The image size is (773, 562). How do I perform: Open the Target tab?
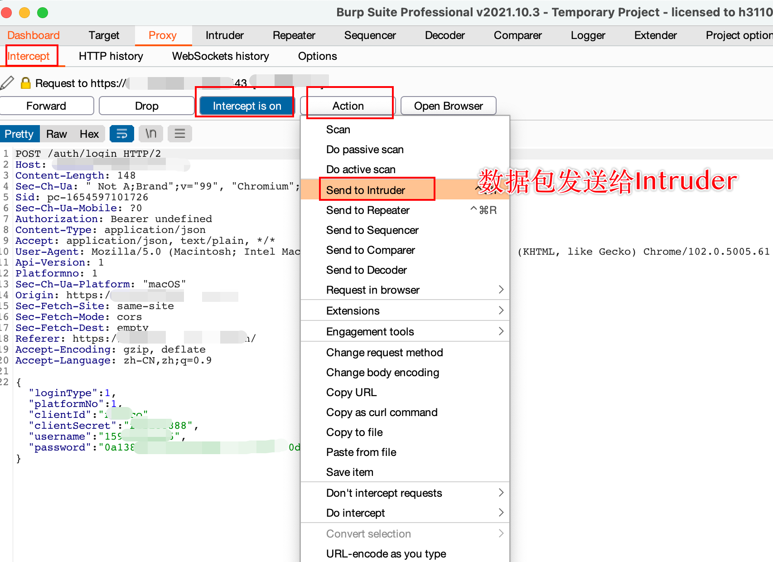coord(104,35)
